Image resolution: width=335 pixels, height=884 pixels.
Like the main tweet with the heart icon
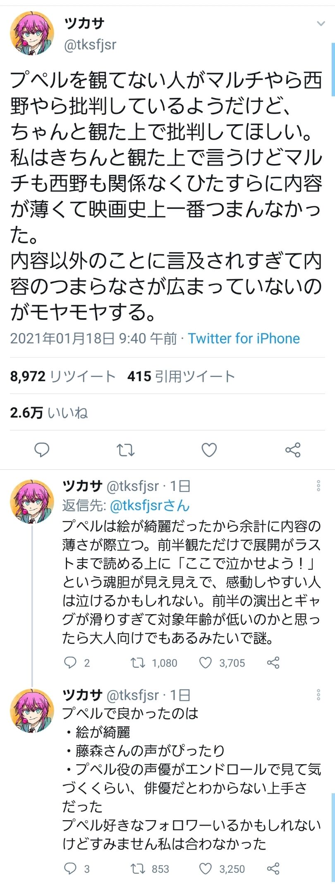209,450
